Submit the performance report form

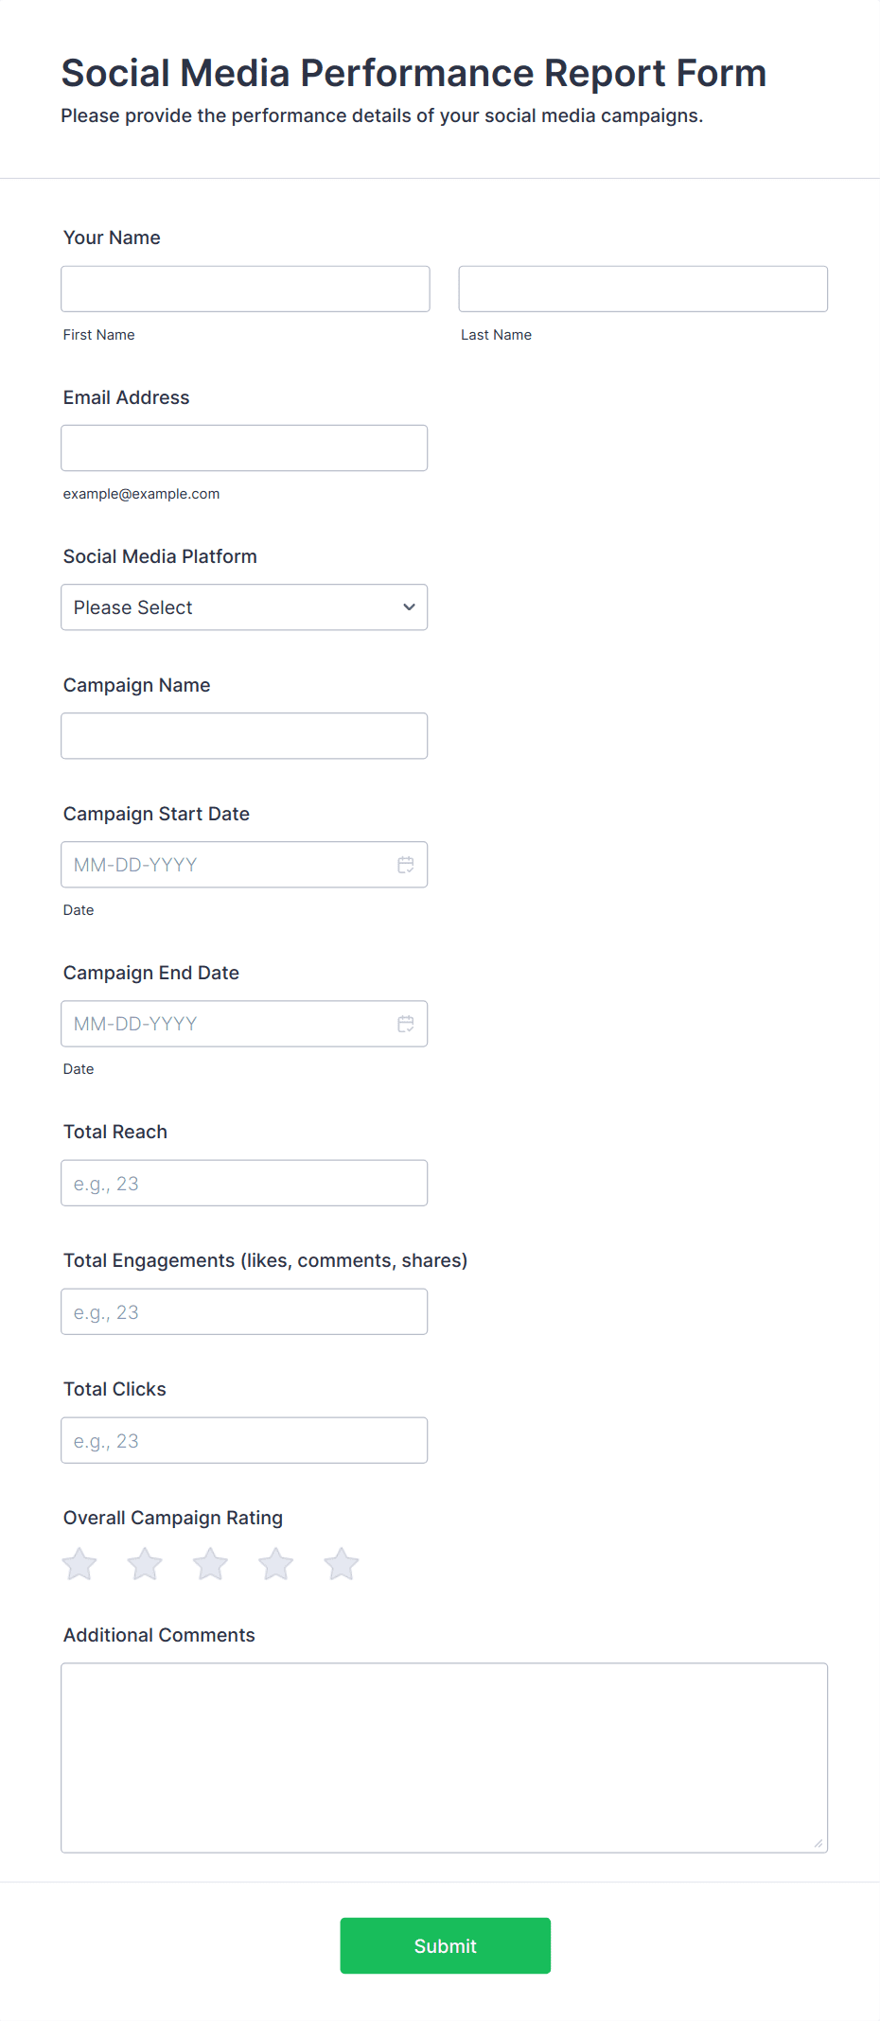445,1945
